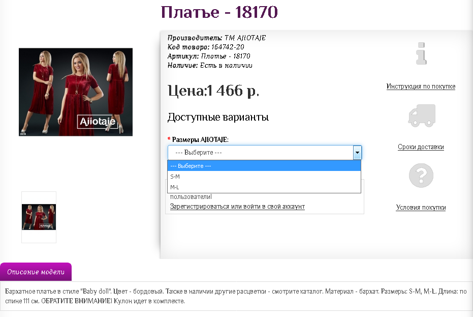Switch to the Описание модели tab
473x317 pixels.
click(x=36, y=272)
